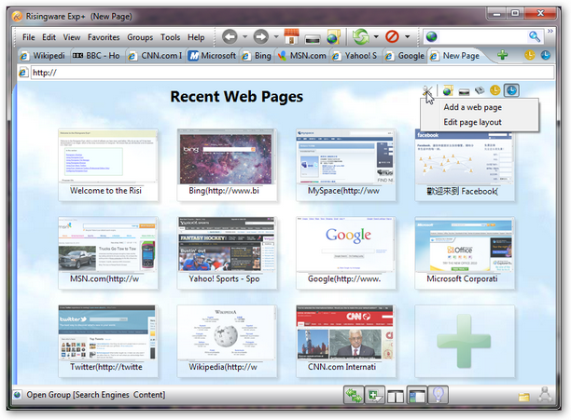Expand the Back history dropdown arrow
Screen dimensions: 571x420
click(244, 36)
